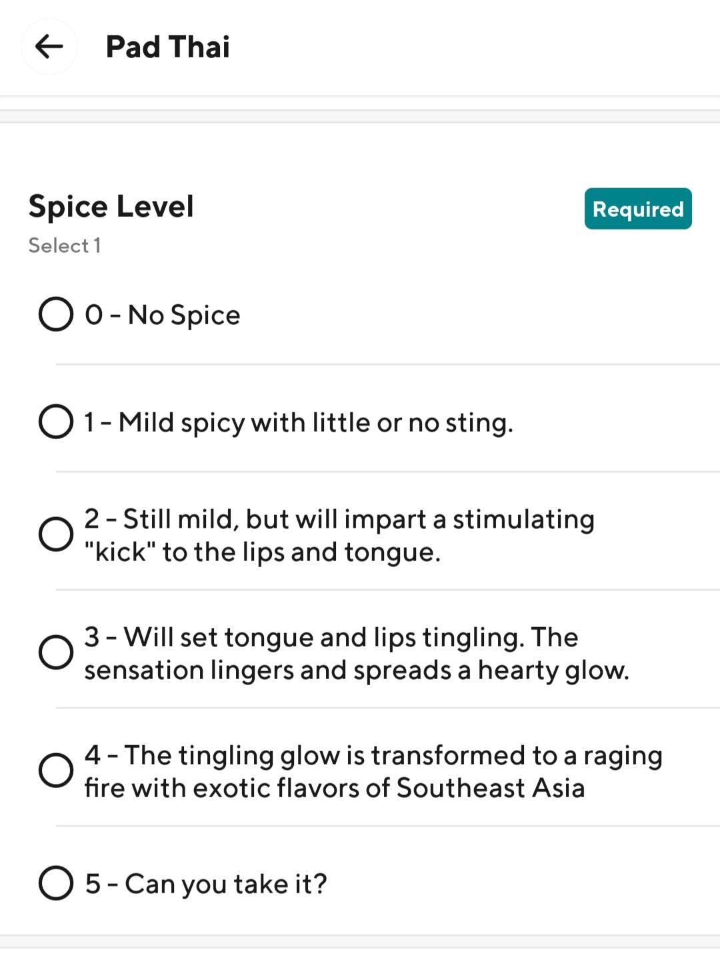Click 'The tingling glow is transformed' text line
This screenshot has height=954, width=720.
click(x=373, y=755)
